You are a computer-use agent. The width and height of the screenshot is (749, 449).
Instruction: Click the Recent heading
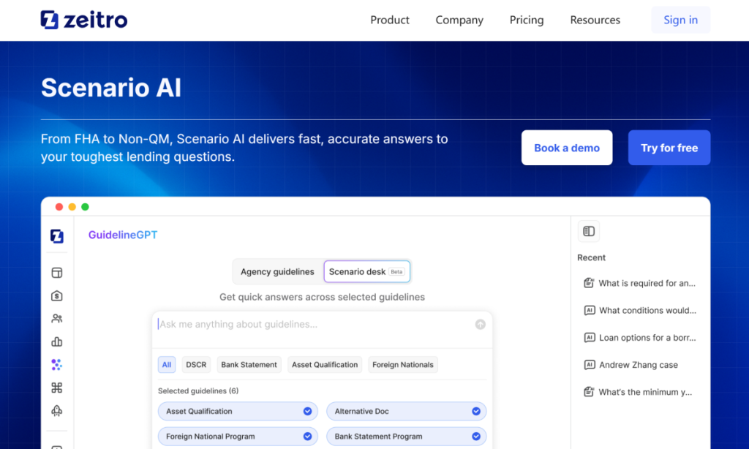591,257
